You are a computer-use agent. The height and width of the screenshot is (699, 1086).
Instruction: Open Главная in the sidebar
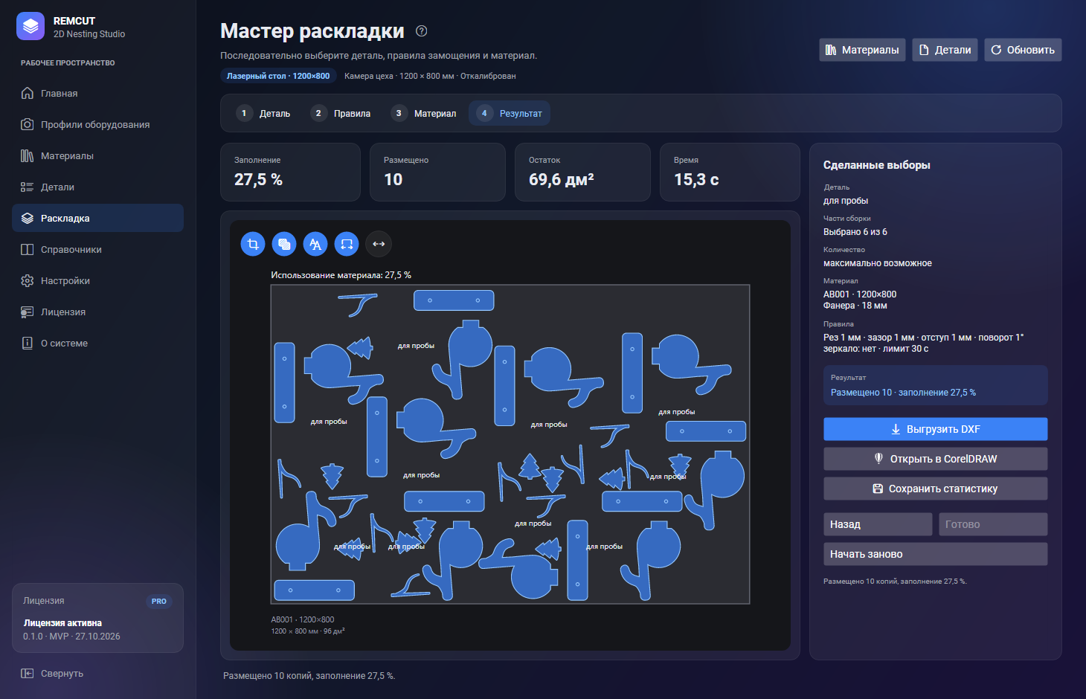tap(97, 94)
